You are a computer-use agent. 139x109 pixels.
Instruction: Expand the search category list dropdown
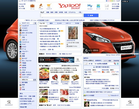(x=80, y=12)
